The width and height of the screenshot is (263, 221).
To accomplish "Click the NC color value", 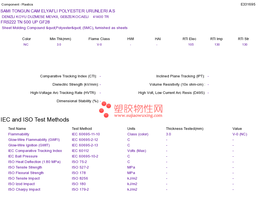I will [26, 44].
